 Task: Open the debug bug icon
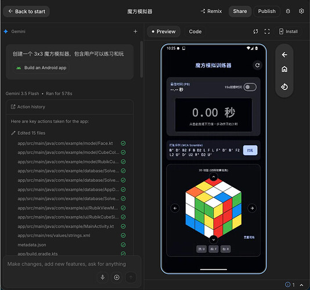click(288, 11)
